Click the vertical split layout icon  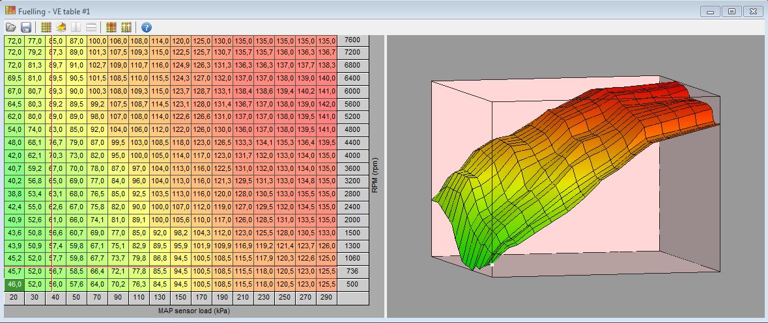click(x=76, y=27)
